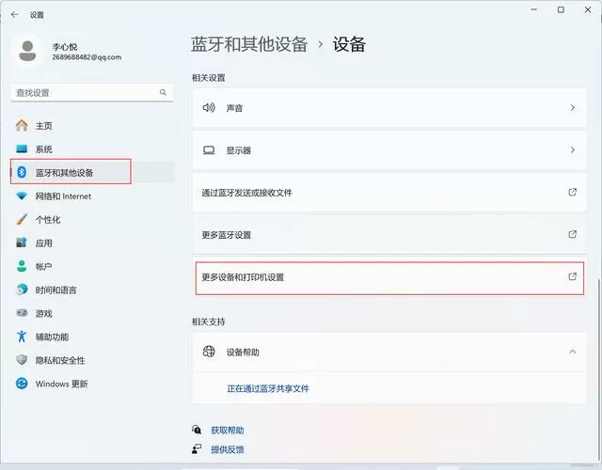
Task: Click the System (系统) monitor icon
Action: point(22,149)
